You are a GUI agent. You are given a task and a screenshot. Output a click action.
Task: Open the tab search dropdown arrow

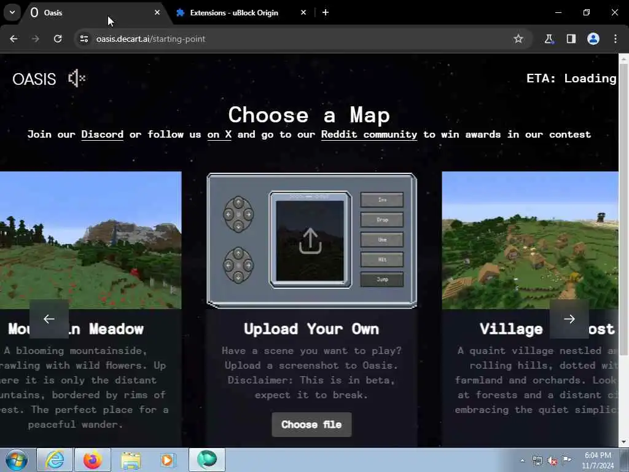click(x=12, y=12)
